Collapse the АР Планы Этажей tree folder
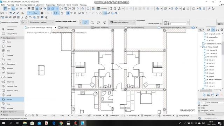This screenshot has width=224, height=126. 201,47
